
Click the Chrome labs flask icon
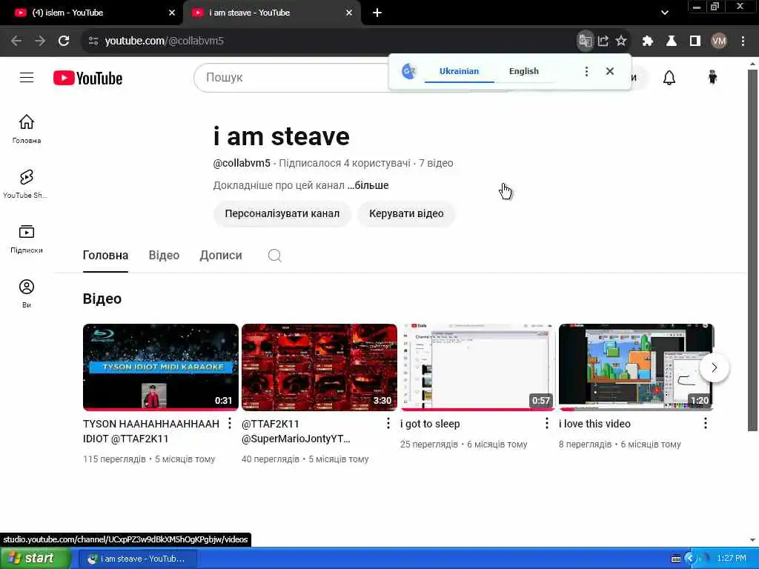(672, 41)
